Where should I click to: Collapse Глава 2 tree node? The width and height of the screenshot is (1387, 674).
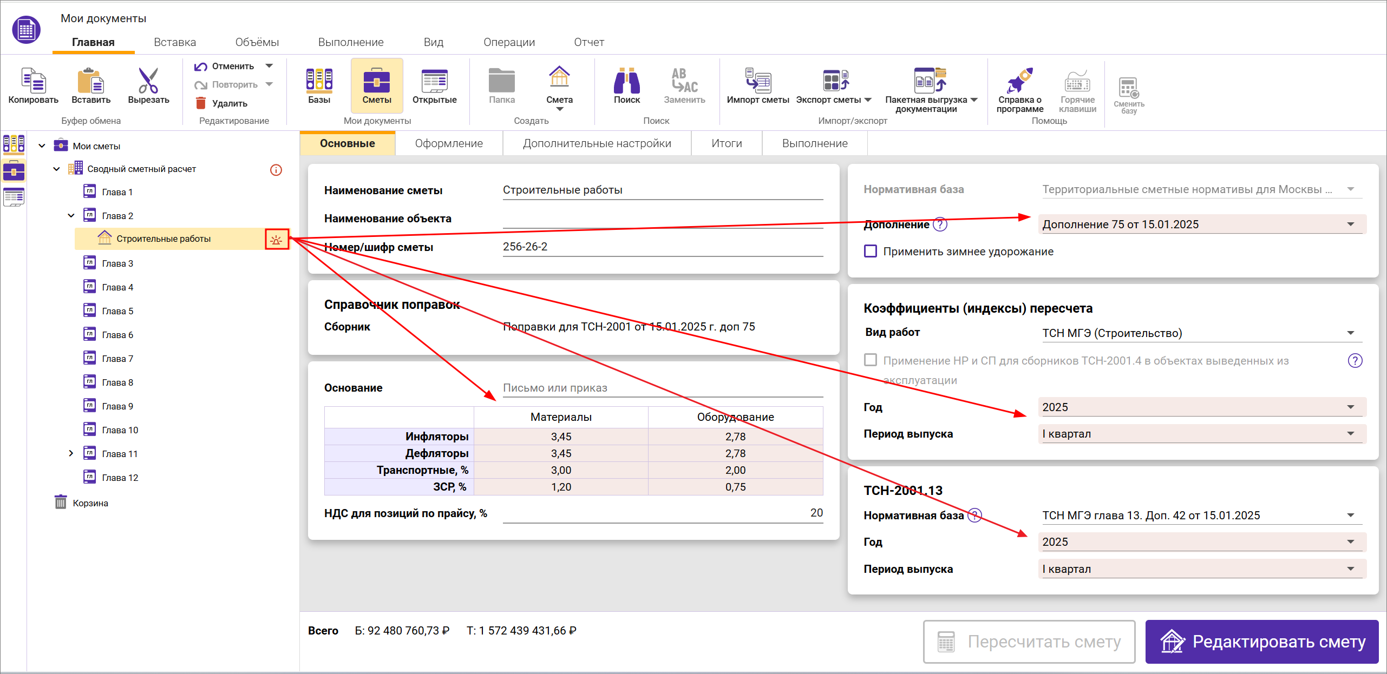(71, 216)
